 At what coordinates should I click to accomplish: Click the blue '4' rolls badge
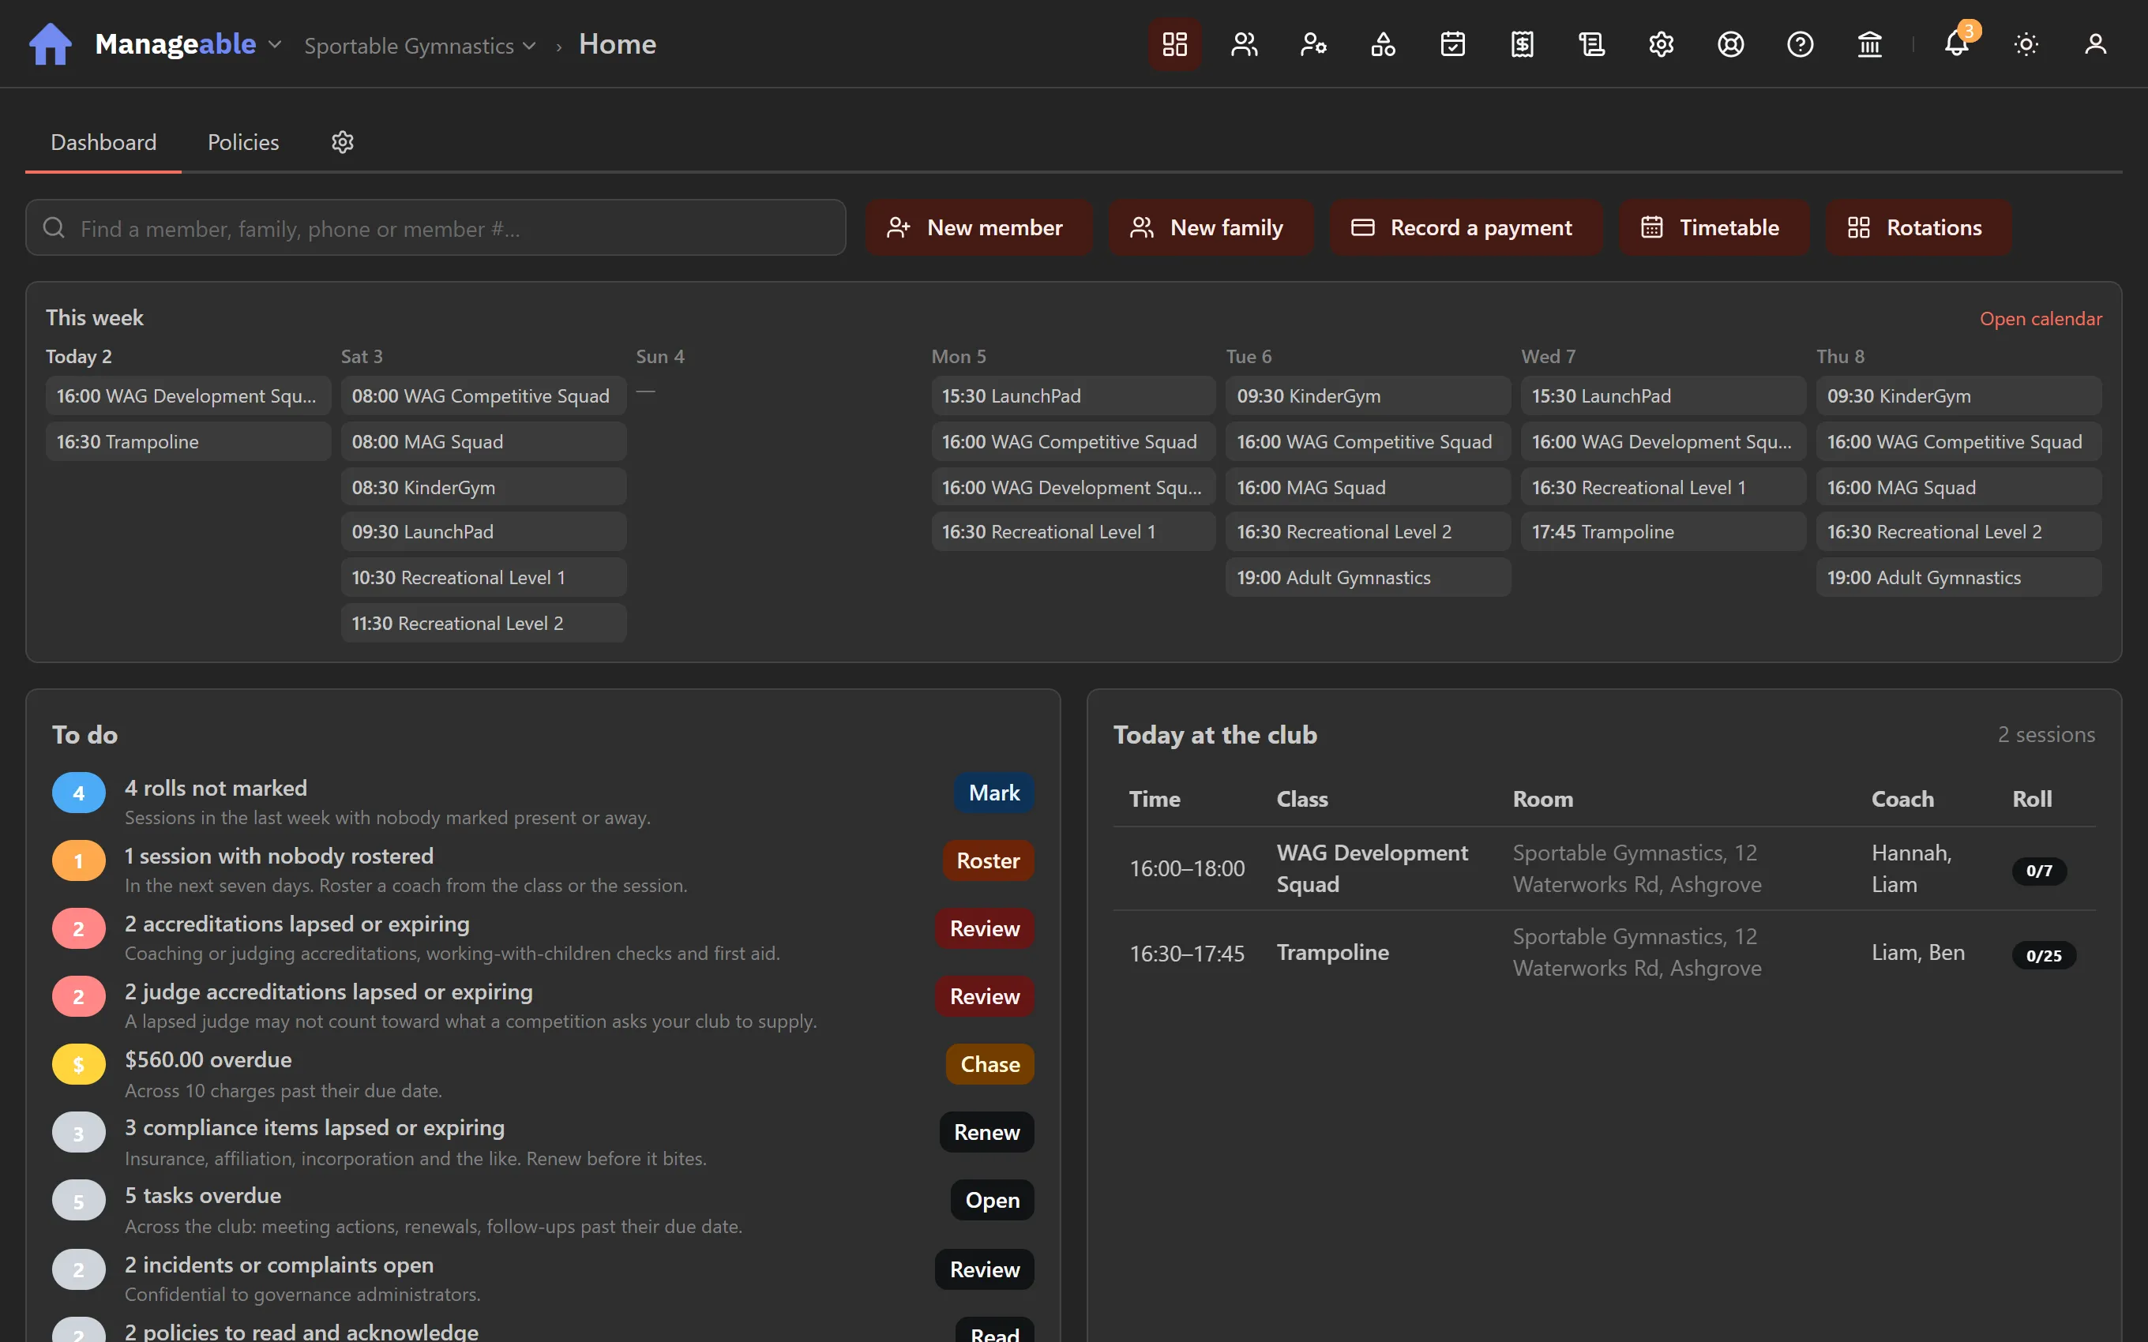click(x=78, y=793)
